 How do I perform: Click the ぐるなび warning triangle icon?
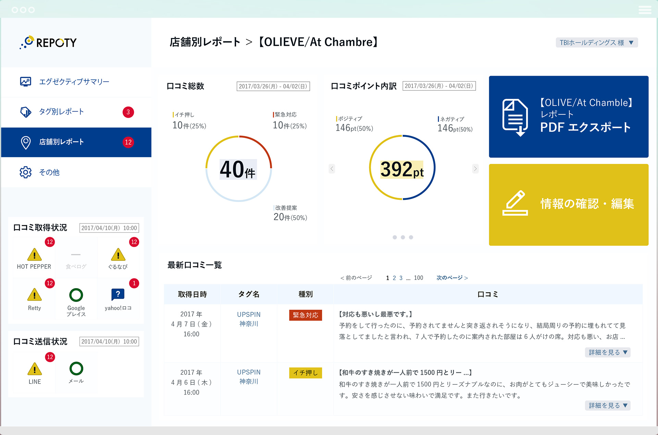118,255
